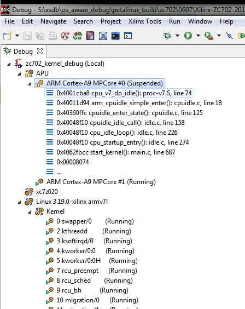The width and height of the screenshot is (245, 309).
Task: Close the Debug view tab
Action: tap(40, 51)
